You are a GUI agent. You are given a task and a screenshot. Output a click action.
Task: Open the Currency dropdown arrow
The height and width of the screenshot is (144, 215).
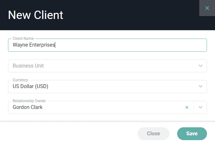(201, 86)
